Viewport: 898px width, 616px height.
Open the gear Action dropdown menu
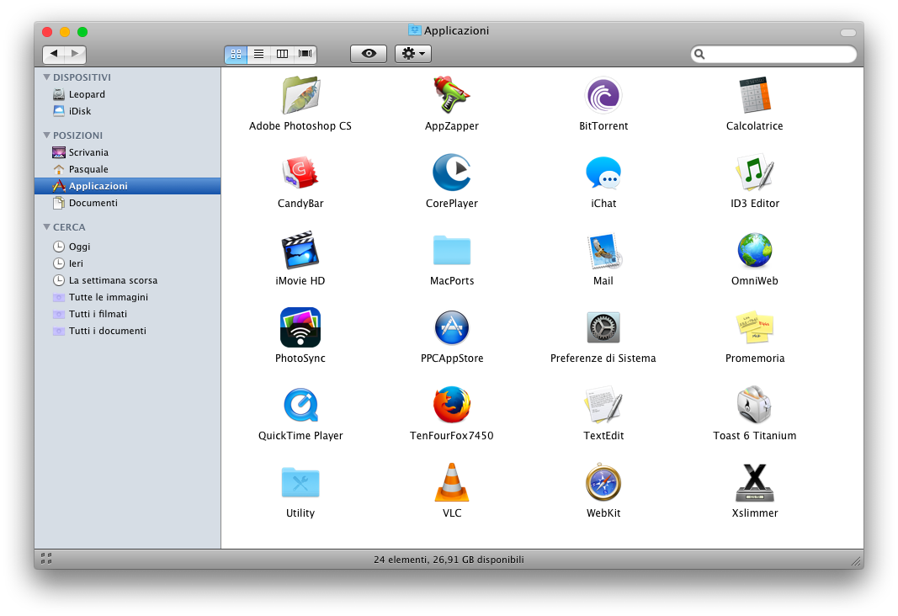[413, 54]
